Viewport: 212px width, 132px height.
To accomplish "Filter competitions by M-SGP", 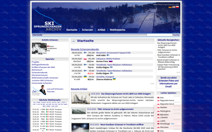I will [43, 102].
